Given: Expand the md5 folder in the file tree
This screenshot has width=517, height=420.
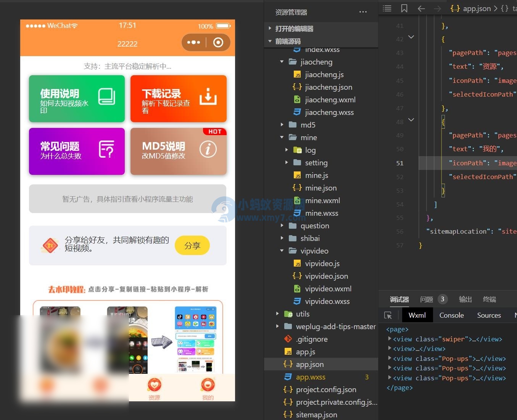Looking at the screenshot, I should click(x=282, y=124).
